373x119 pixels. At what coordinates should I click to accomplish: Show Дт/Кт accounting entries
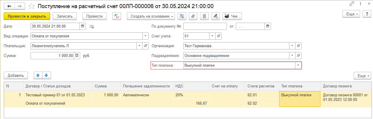tap(117, 16)
